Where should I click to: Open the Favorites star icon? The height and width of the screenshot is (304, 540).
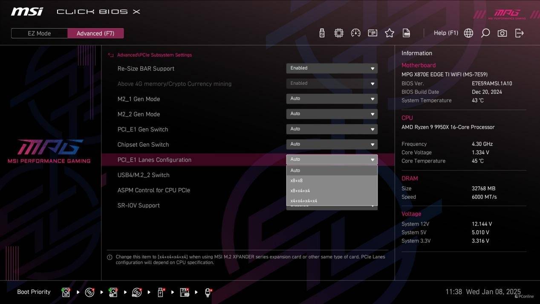390,33
